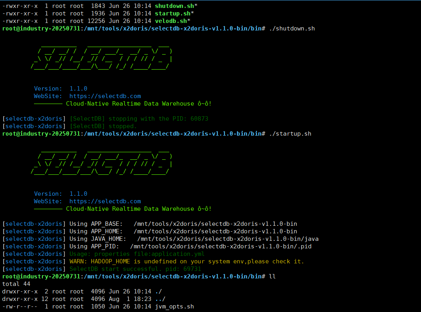Click the 'Aug 1 18:23' date entry
Viewport: 421px width, 312px height.
(130, 299)
